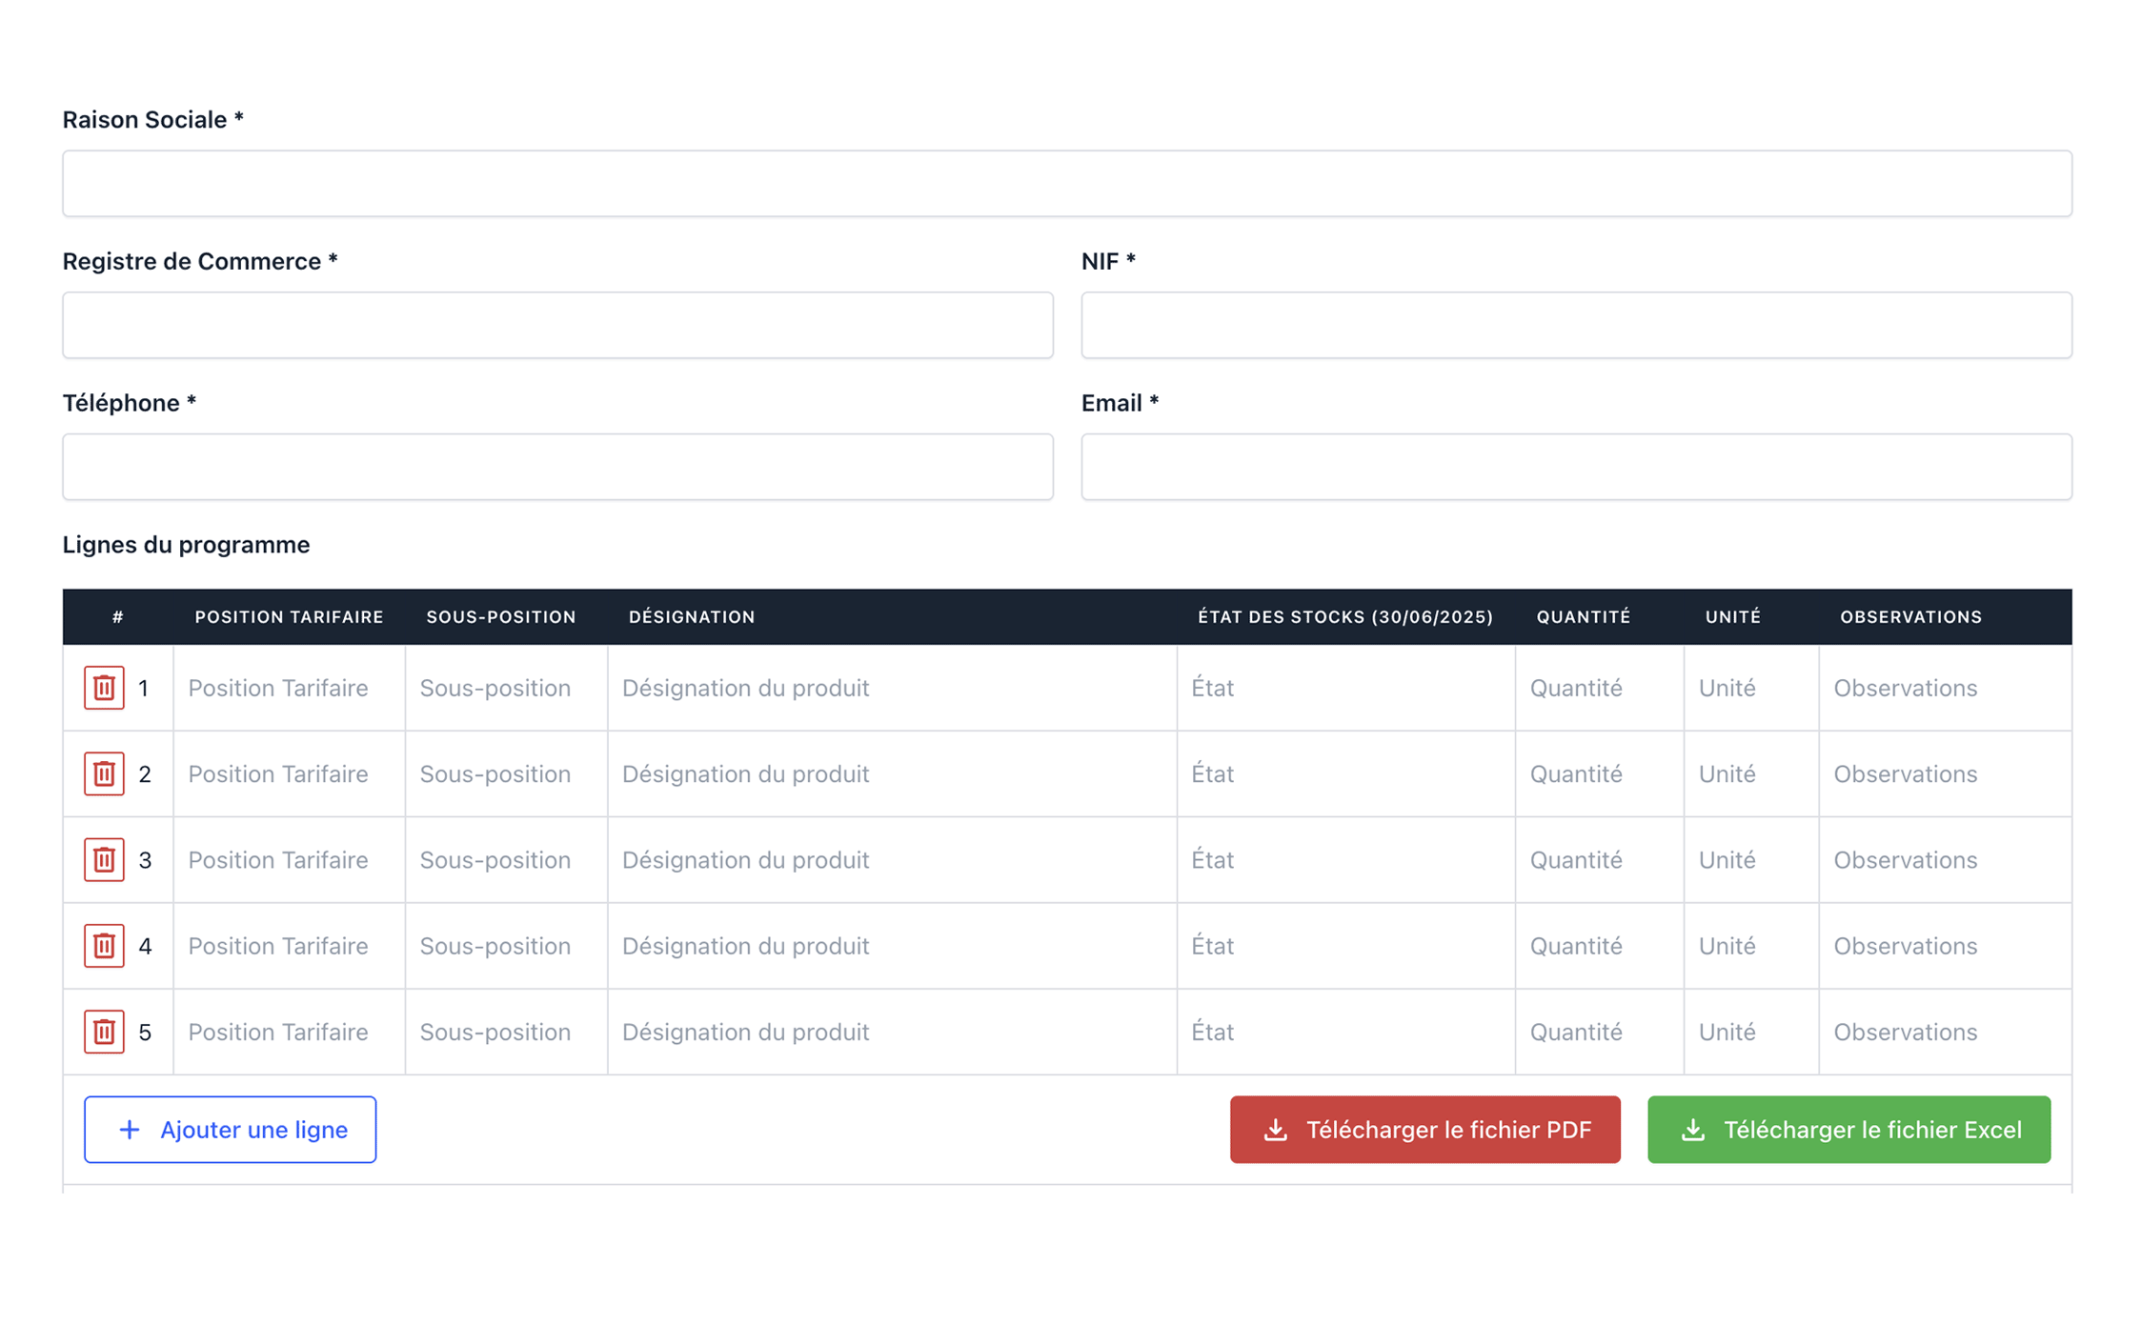Download the PDF file
2141x1324 pixels.
coord(1424,1130)
